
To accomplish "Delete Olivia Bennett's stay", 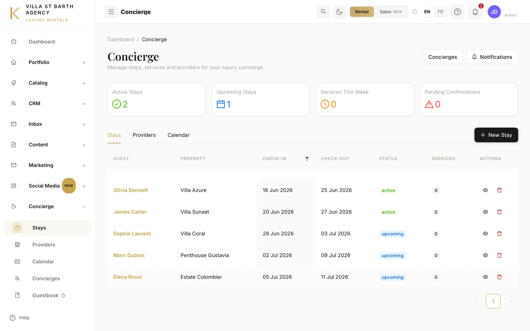I will (x=499, y=190).
